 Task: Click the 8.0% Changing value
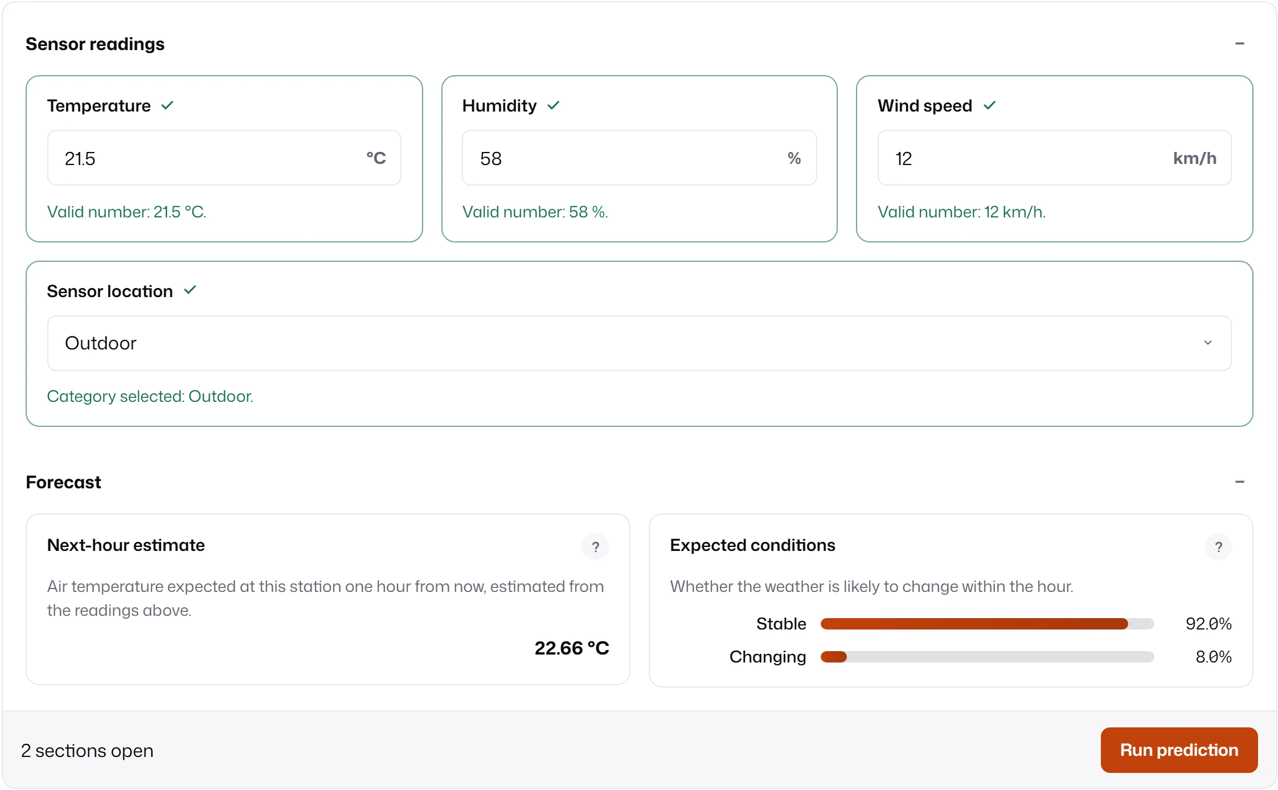[x=1214, y=657]
